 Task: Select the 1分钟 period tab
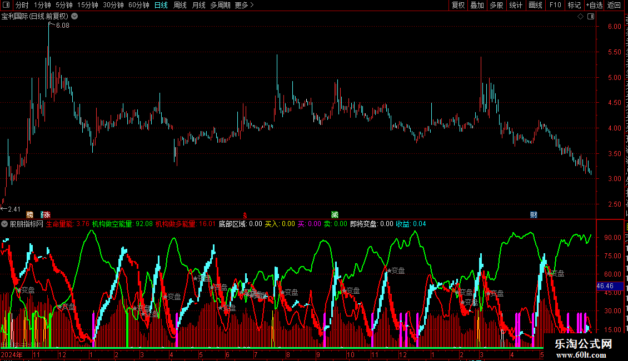[42, 5]
